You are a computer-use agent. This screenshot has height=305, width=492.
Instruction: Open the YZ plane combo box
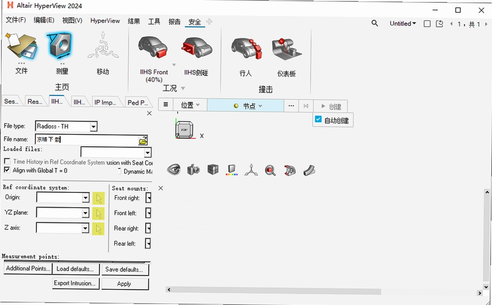coord(85,213)
